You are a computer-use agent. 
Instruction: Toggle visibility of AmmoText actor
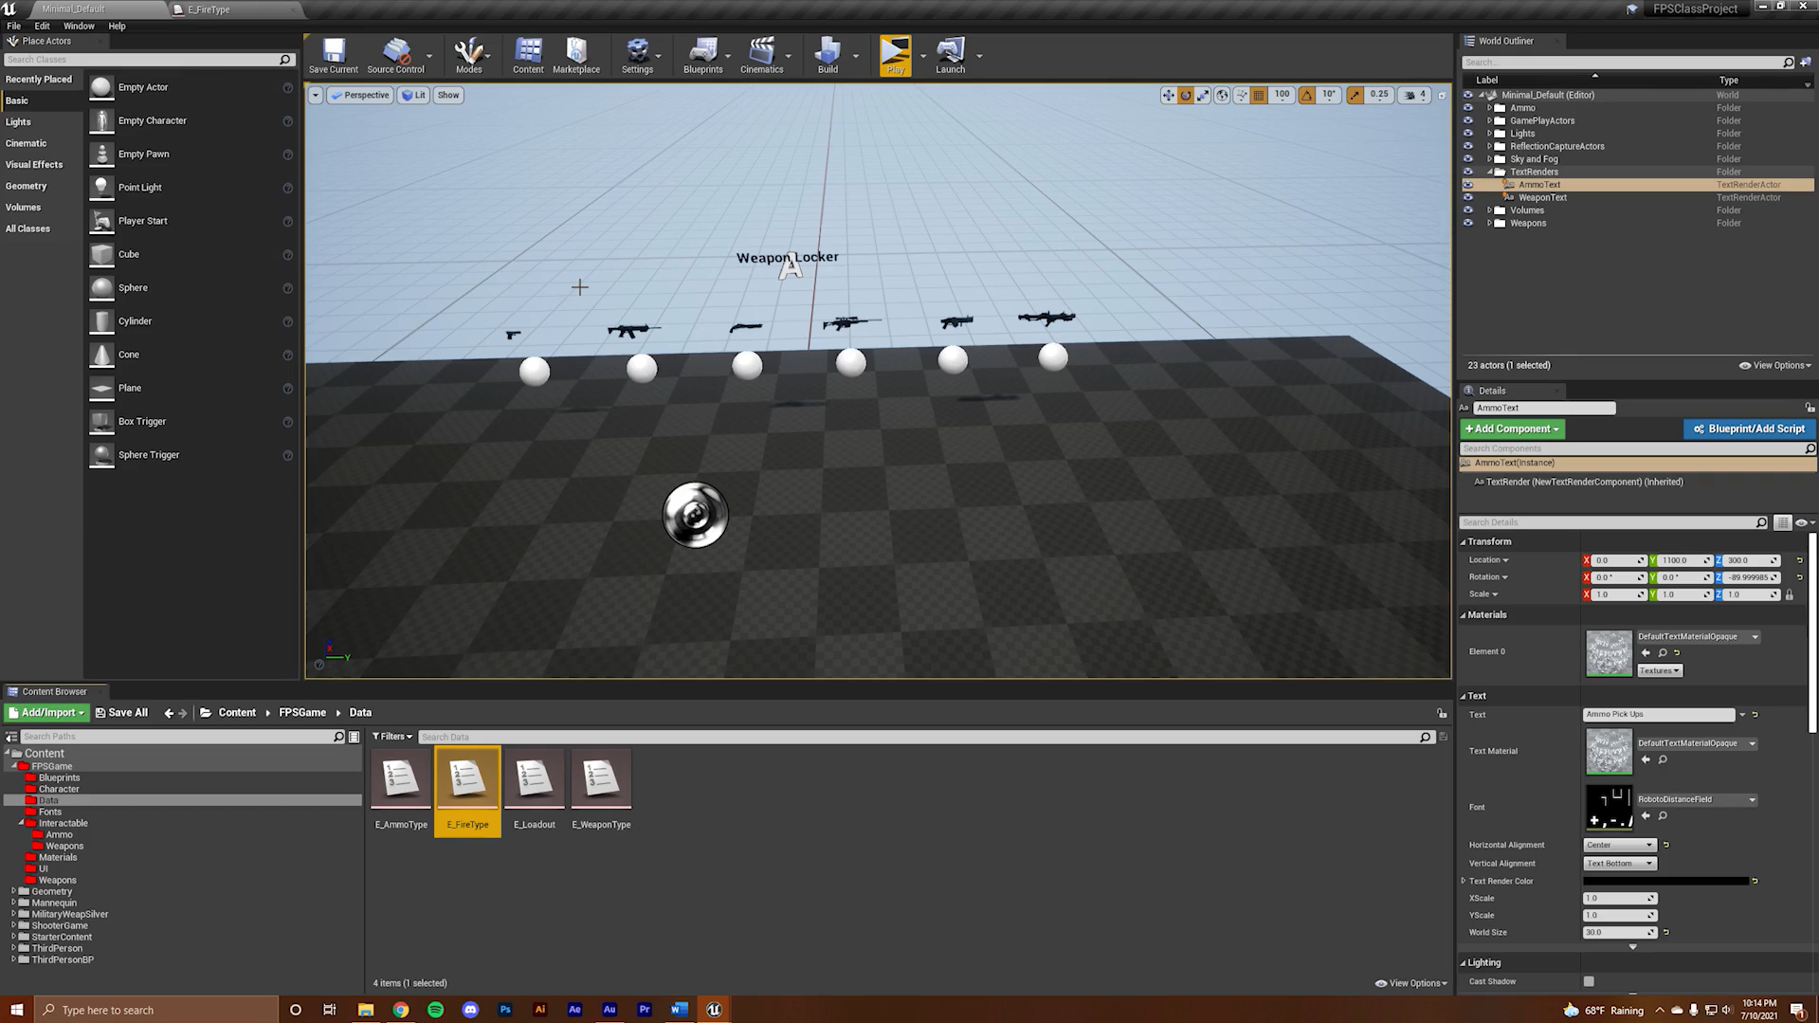(1468, 185)
